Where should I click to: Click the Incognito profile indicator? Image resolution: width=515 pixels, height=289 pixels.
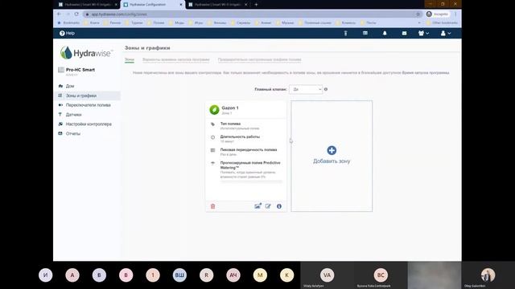coord(438,14)
